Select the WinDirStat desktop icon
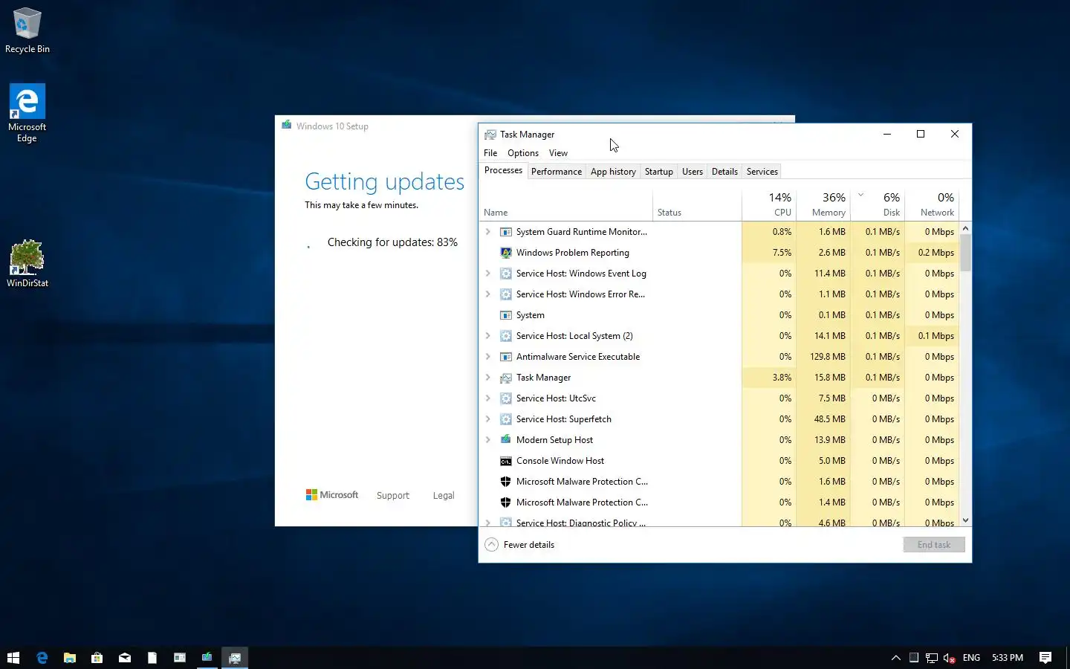1070x669 pixels. 27,263
